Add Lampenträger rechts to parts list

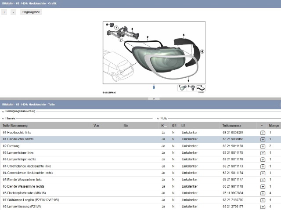pyautogui.click(x=263, y=159)
